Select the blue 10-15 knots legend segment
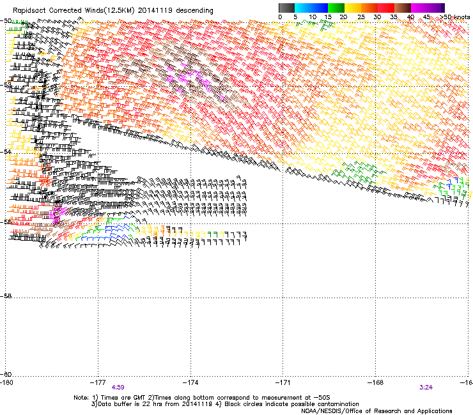Screen dimensions: 473x415 [x=320, y=8]
